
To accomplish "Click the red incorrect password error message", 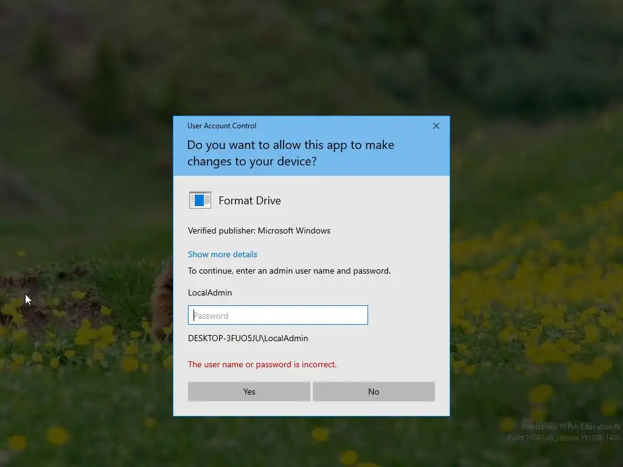I will coord(262,365).
